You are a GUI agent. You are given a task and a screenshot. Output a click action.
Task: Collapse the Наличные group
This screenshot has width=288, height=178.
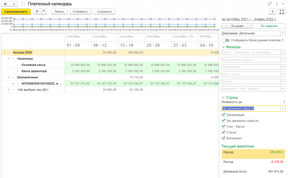[x=9, y=59]
